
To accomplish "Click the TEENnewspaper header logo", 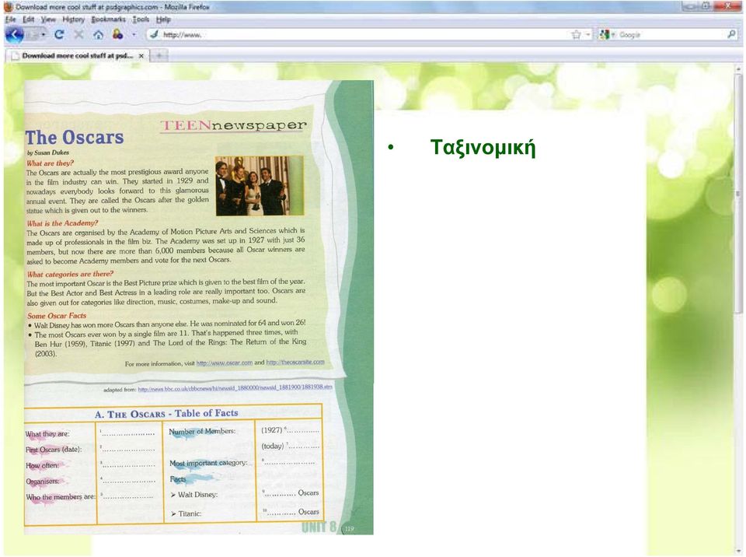I will point(233,125).
